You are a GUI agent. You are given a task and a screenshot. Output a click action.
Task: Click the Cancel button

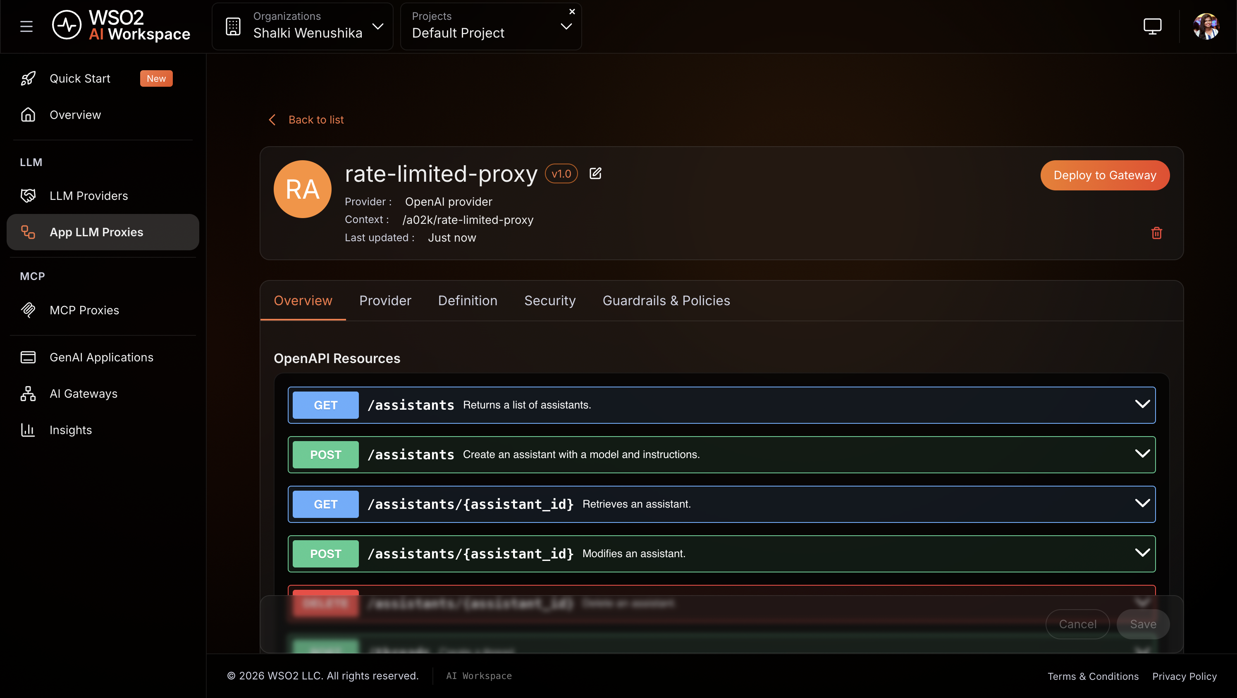tap(1077, 624)
